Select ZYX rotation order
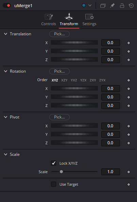The height and width of the screenshot is (202, 137). point(102,80)
